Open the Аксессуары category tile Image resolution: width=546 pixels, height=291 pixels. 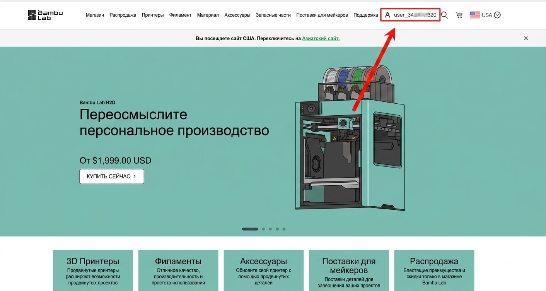click(263, 270)
